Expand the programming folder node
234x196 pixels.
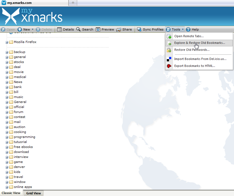point(7,137)
